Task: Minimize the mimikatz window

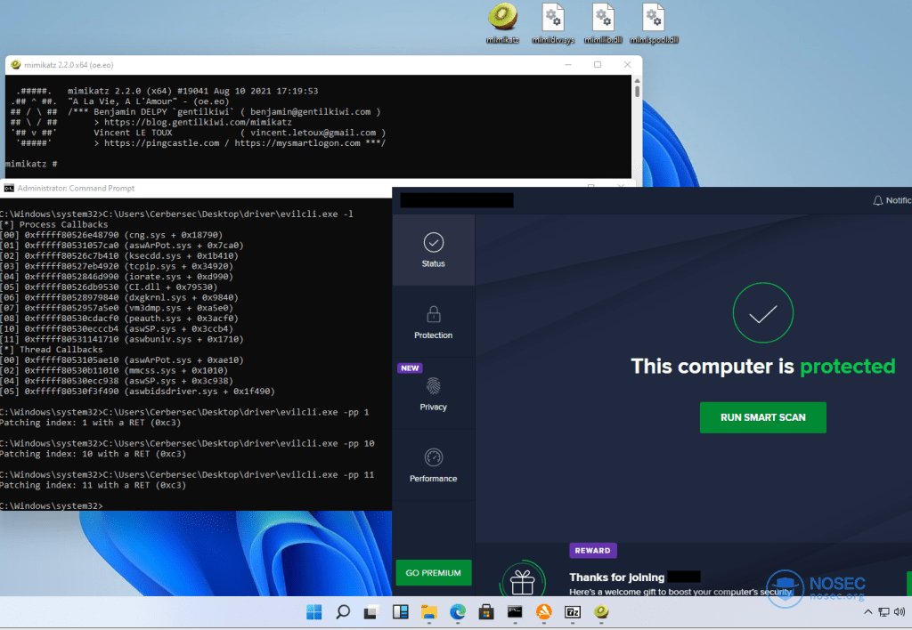Action: [x=568, y=64]
